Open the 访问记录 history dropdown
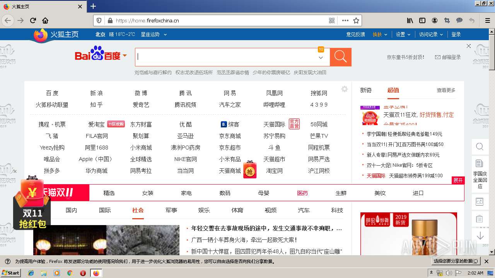Image resolution: width=495 pixels, height=278 pixels. click(431, 34)
